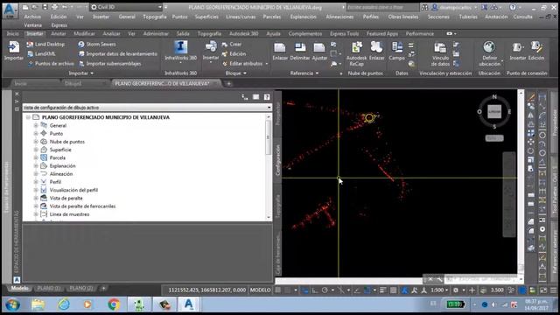Switch to the PLANO (1) layout tab
This screenshot has width=560, height=315.
(x=49, y=288)
